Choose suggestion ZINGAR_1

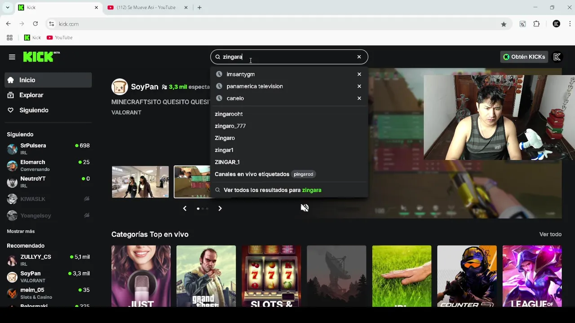pos(227,162)
